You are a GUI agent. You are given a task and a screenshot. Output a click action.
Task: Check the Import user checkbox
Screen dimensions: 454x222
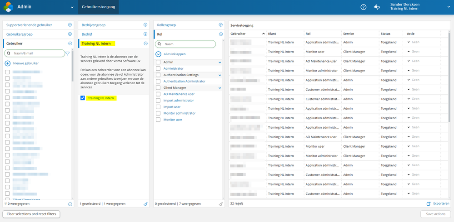[158, 107]
